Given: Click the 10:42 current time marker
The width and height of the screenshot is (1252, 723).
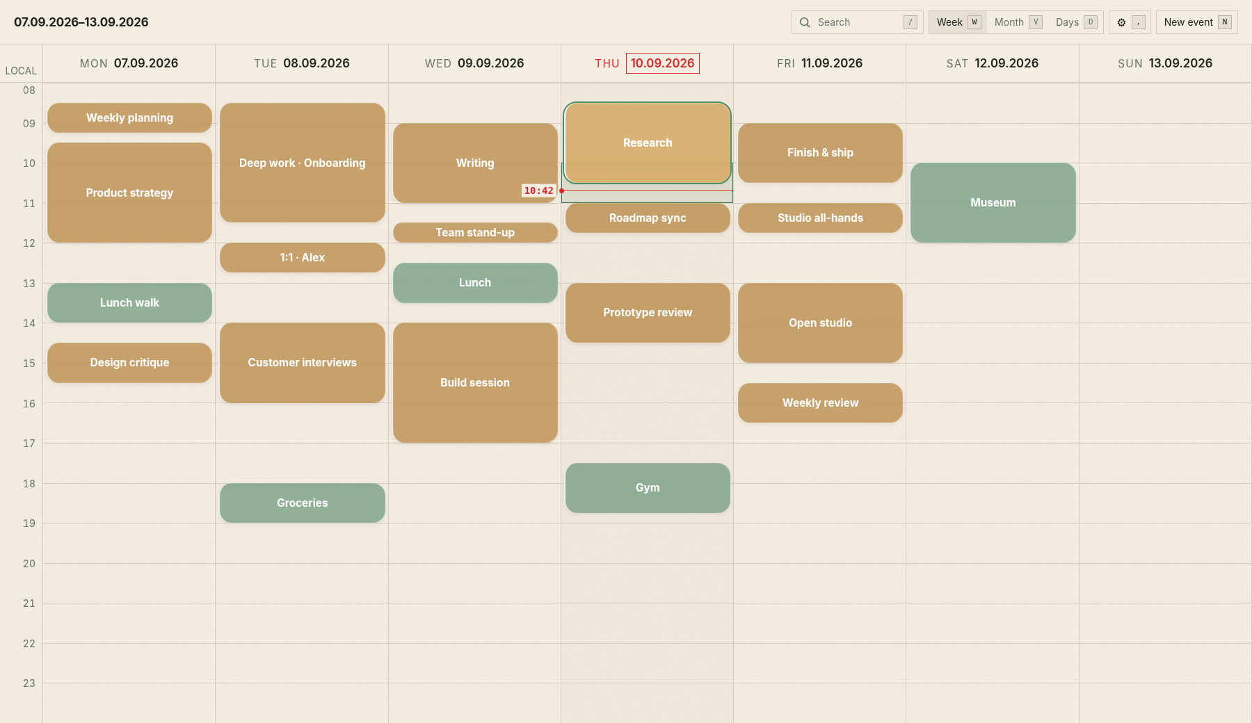Looking at the screenshot, I should click(539, 190).
